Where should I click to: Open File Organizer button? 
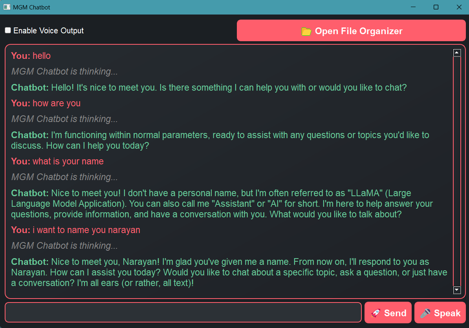351,31
